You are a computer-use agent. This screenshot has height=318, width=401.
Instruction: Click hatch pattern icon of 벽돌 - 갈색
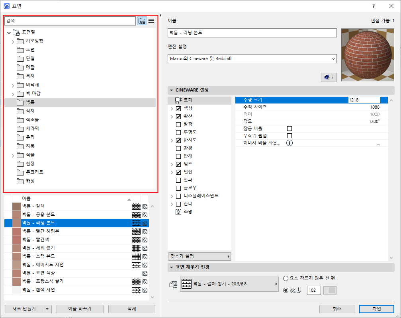coord(136,207)
